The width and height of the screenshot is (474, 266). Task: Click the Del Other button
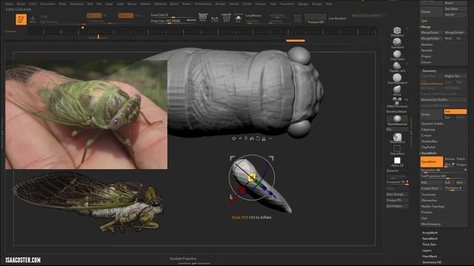click(x=455, y=9)
